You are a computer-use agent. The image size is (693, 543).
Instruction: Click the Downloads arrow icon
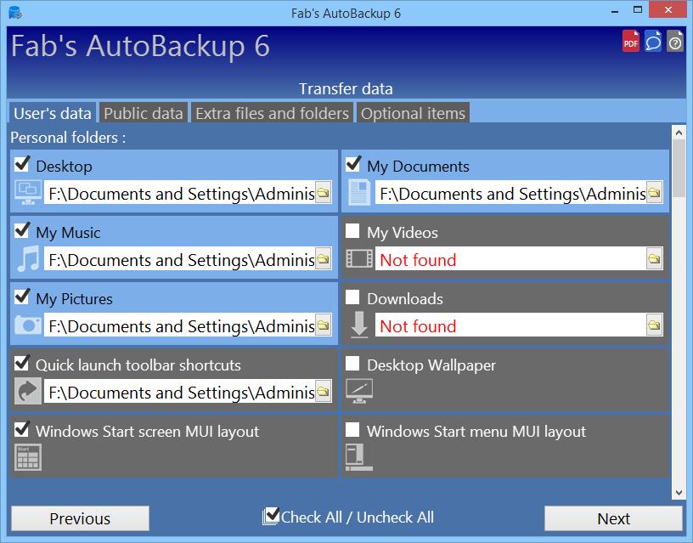359,325
